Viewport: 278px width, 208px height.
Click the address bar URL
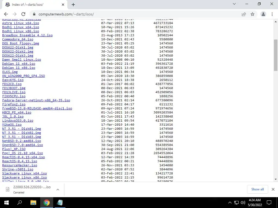pyautogui.click(x=66, y=14)
